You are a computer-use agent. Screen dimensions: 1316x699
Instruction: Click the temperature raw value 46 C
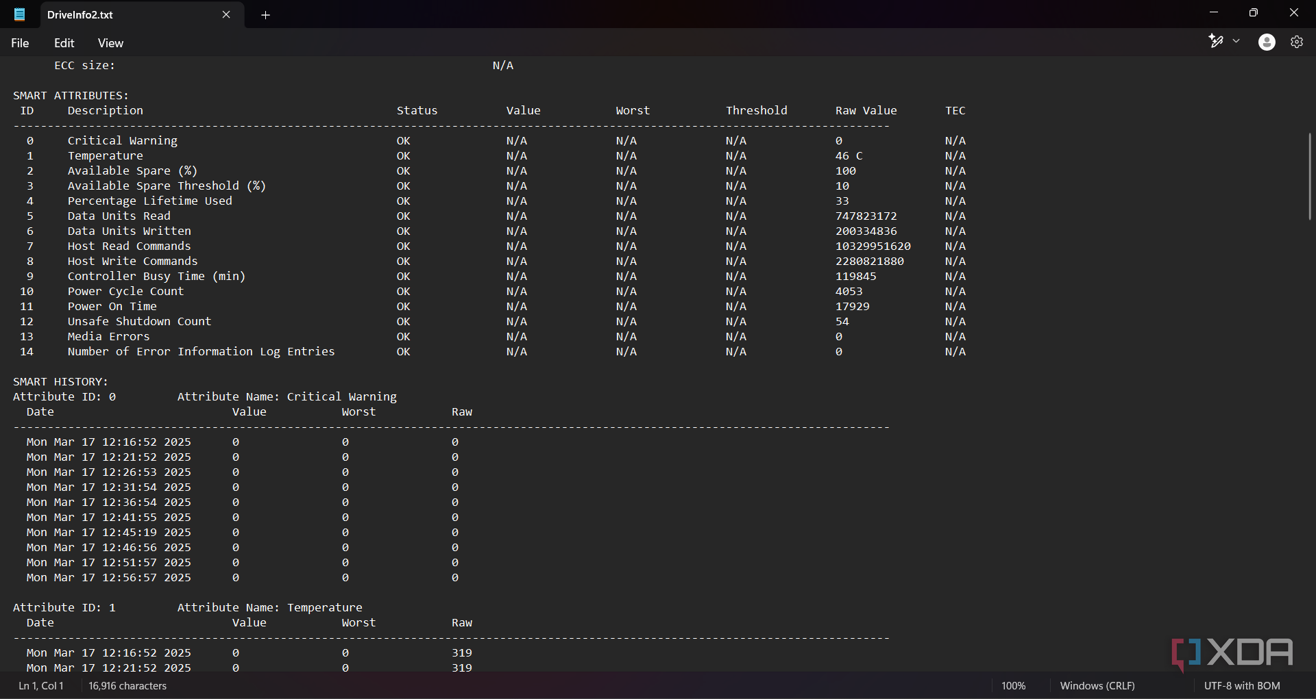coord(849,156)
